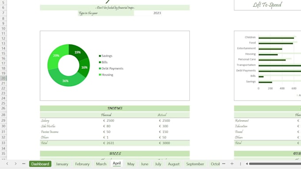Screen dimensions: 301x169
Task: Select the INCOME table header
Action: coord(115,109)
